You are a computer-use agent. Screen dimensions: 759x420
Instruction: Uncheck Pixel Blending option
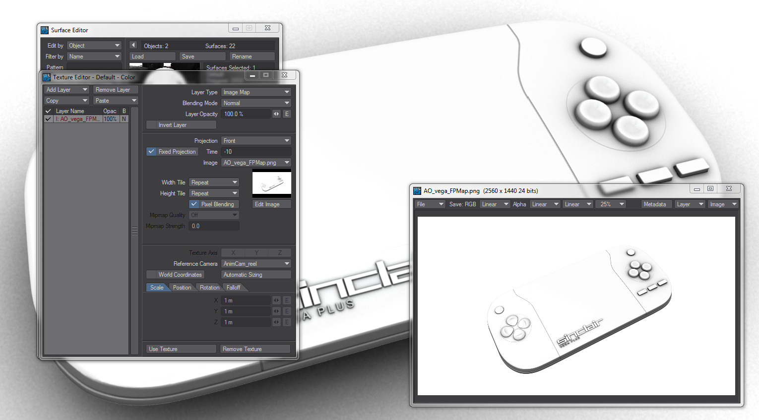[x=194, y=204]
